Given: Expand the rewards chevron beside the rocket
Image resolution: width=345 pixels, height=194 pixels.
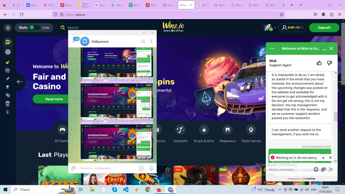Looking at the screenshot, I should click(x=275, y=27).
